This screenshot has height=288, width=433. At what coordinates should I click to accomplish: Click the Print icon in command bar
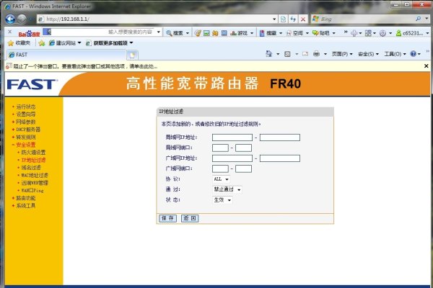[x=317, y=54]
